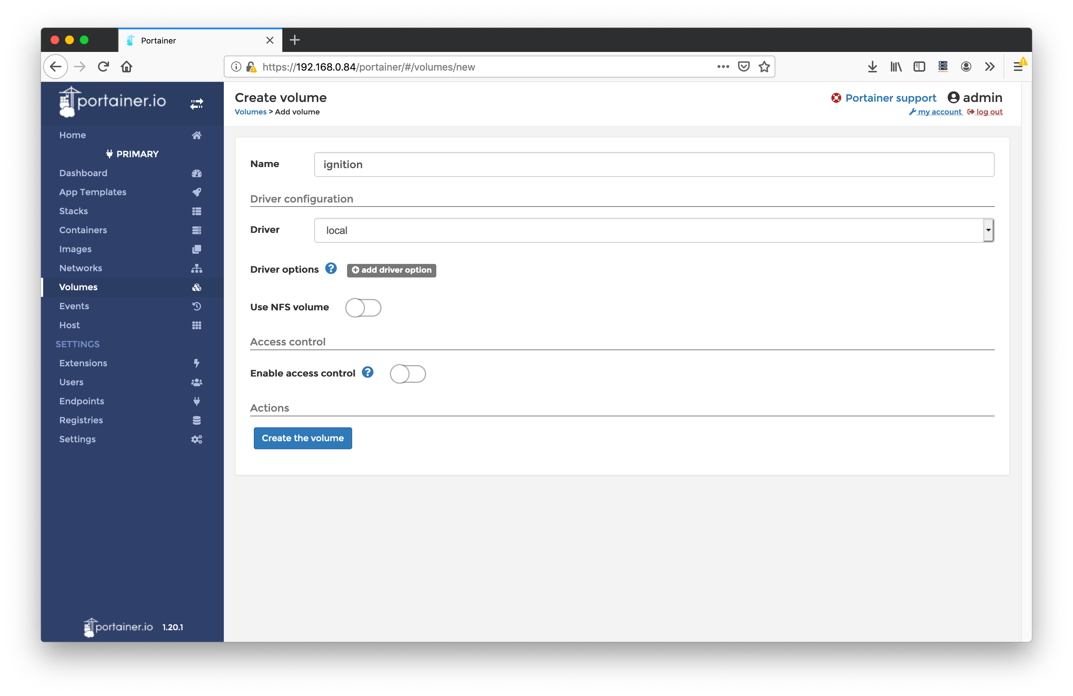The image size is (1073, 696).
Task: Follow the Volumes breadcrumb link
Action: click(x=250, y=112)
